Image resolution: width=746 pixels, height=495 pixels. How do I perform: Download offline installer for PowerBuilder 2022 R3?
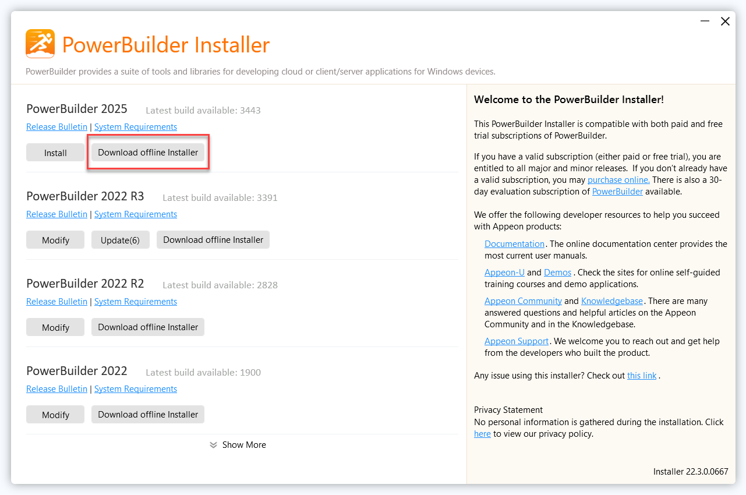(213, 240)
